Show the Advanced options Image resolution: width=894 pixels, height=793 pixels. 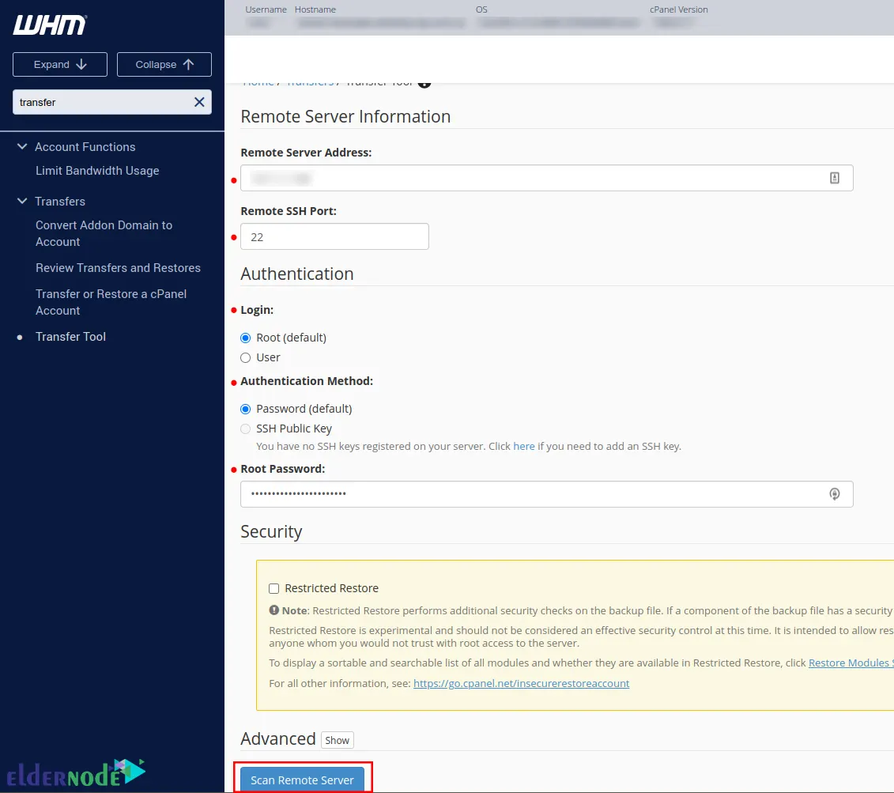[337, 740]
